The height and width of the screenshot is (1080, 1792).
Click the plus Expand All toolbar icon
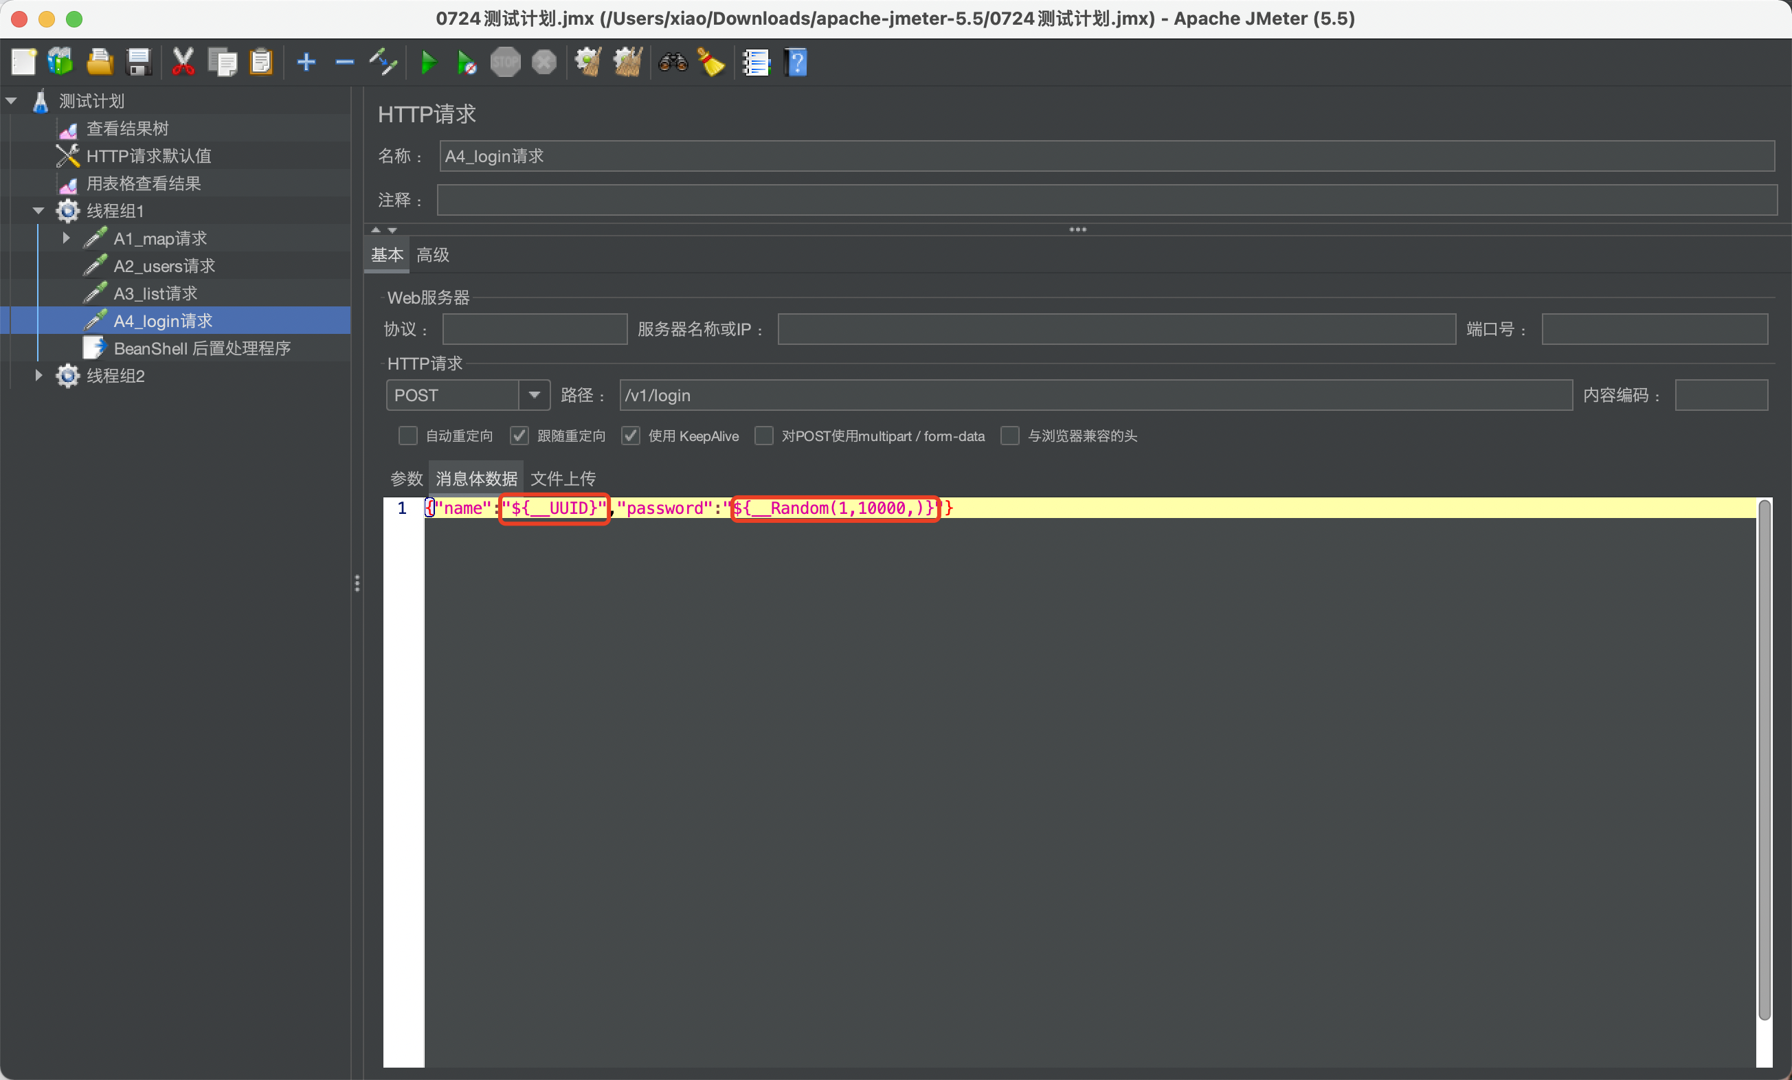point(306,63)
